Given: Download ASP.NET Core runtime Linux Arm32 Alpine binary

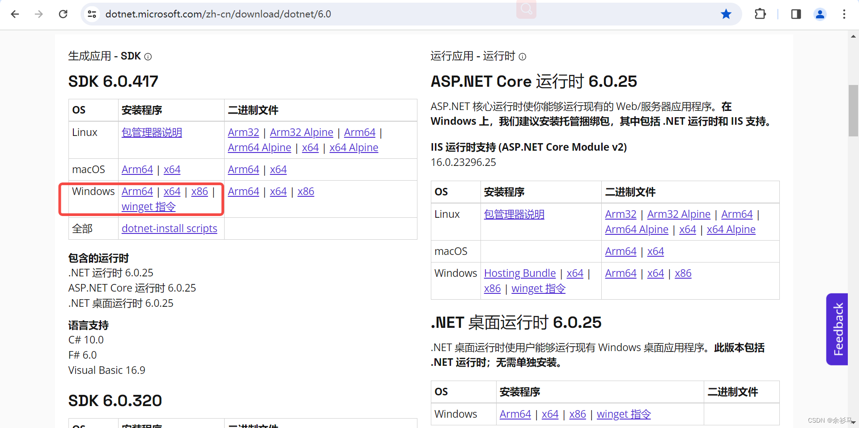Looking at the screenshot, I should [679, 214].
